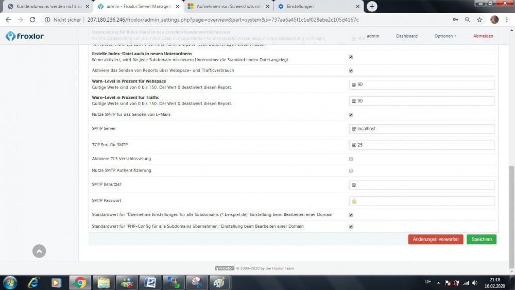Click the browser zoom magnifier icon
The height and width of the screenshot is (290, 515).
467,20
